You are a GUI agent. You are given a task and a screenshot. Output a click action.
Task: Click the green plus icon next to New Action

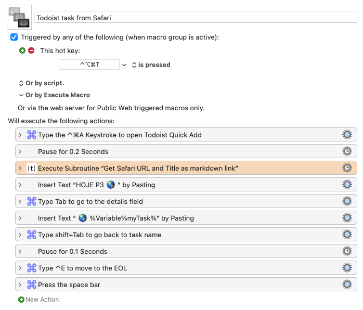21,300
